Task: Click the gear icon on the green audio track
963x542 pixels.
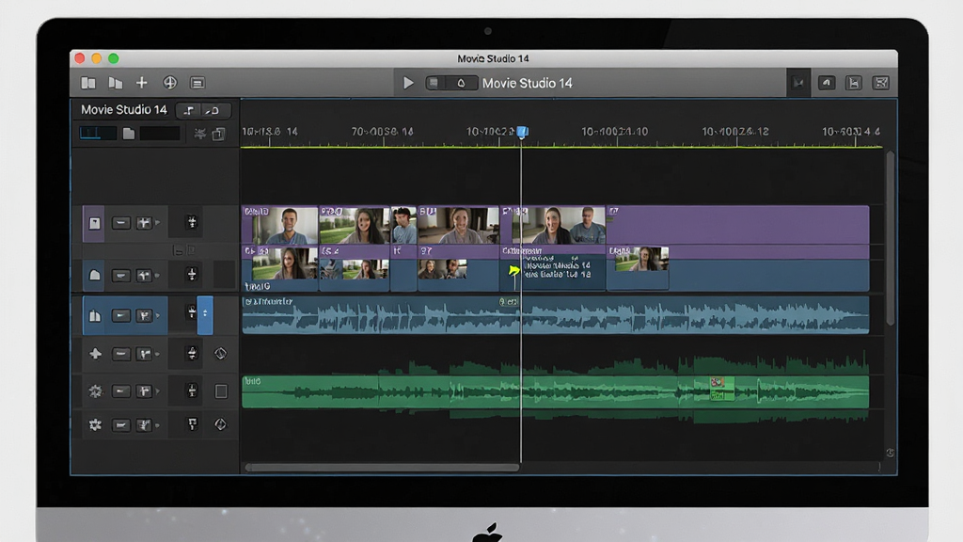Action: coord(95,391)
